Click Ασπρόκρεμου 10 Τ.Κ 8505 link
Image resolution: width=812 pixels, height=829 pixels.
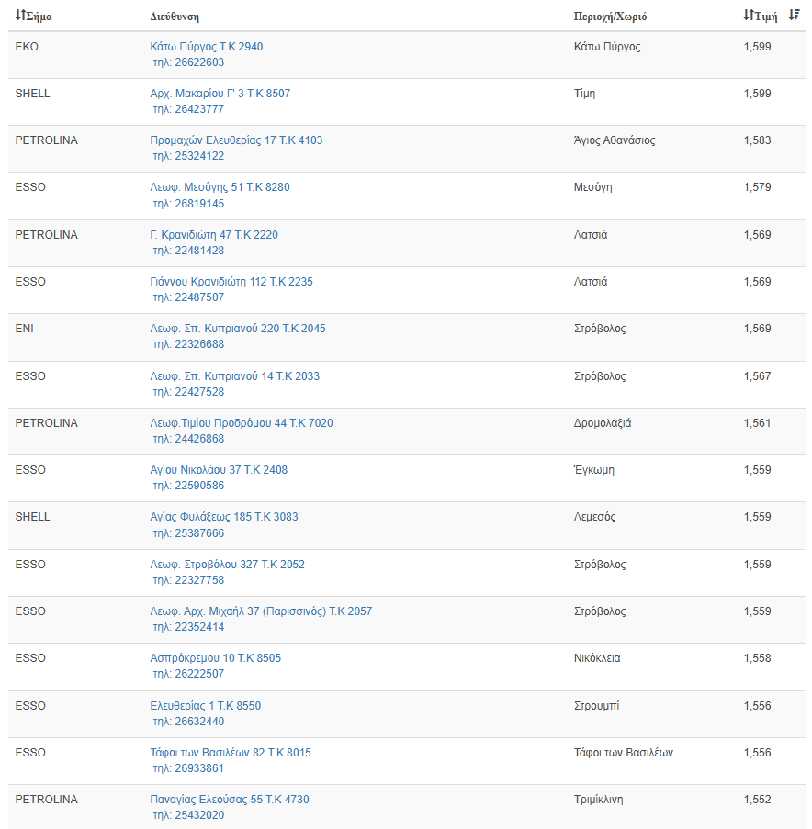coord(216,658)
